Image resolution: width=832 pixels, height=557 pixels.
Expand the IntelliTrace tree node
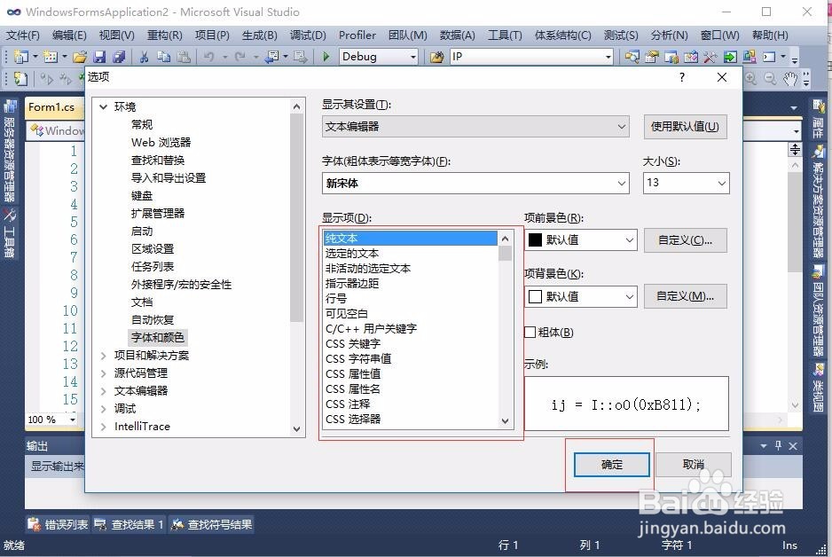click(104, 427)
